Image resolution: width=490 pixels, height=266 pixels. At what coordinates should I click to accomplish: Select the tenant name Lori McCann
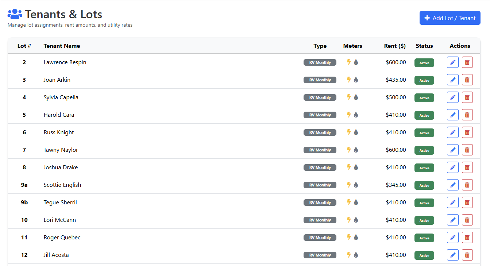(60, 220)
